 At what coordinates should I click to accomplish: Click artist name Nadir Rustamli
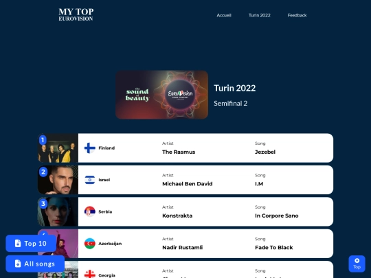pos(183,248)
